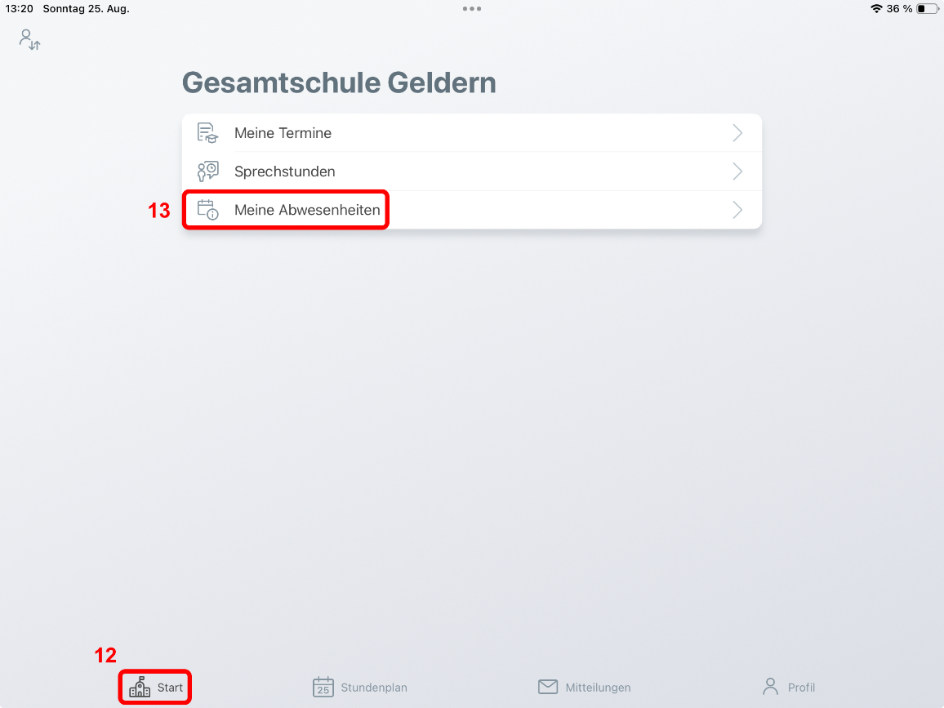The height and width of the screenshot is (708, 944).
Task: Tap the Sprechstunden consultation icon
Action: (x=207, y=171)
